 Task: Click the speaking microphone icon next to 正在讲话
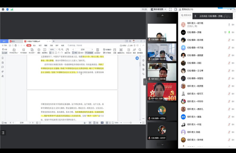195,16
